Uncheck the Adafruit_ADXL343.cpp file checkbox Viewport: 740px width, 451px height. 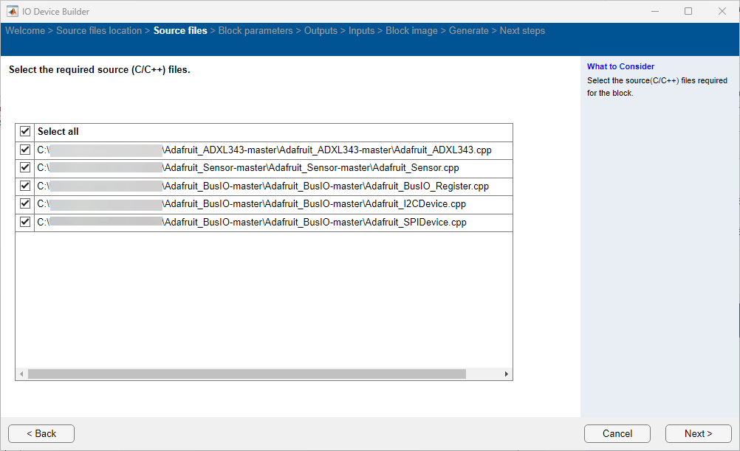coord(25,150)
